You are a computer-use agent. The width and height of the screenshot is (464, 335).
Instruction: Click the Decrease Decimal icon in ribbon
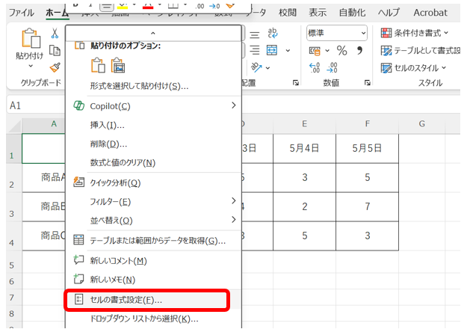coord(332,67)
